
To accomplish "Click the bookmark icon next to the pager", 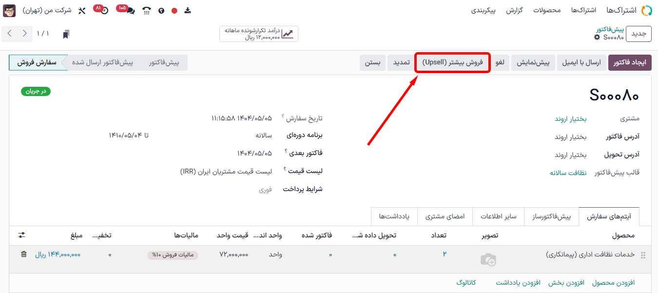I will click(x=66, y=34).
